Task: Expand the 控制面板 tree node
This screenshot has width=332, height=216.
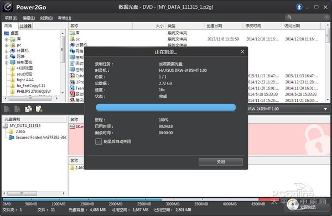Action: pyautogui.click(x=6, y=62)
